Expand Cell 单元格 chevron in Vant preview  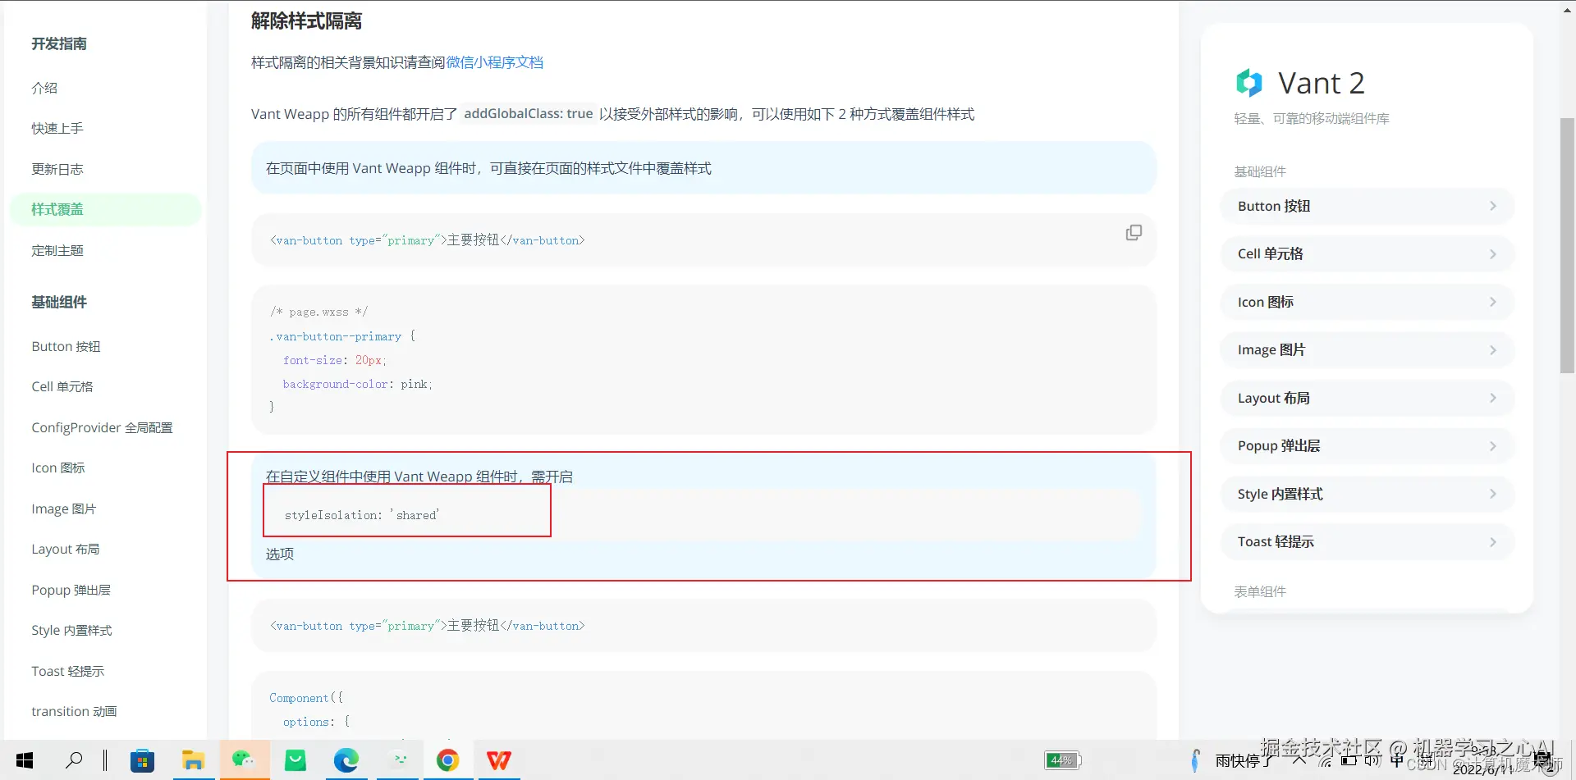click(x=1493, y=254)
